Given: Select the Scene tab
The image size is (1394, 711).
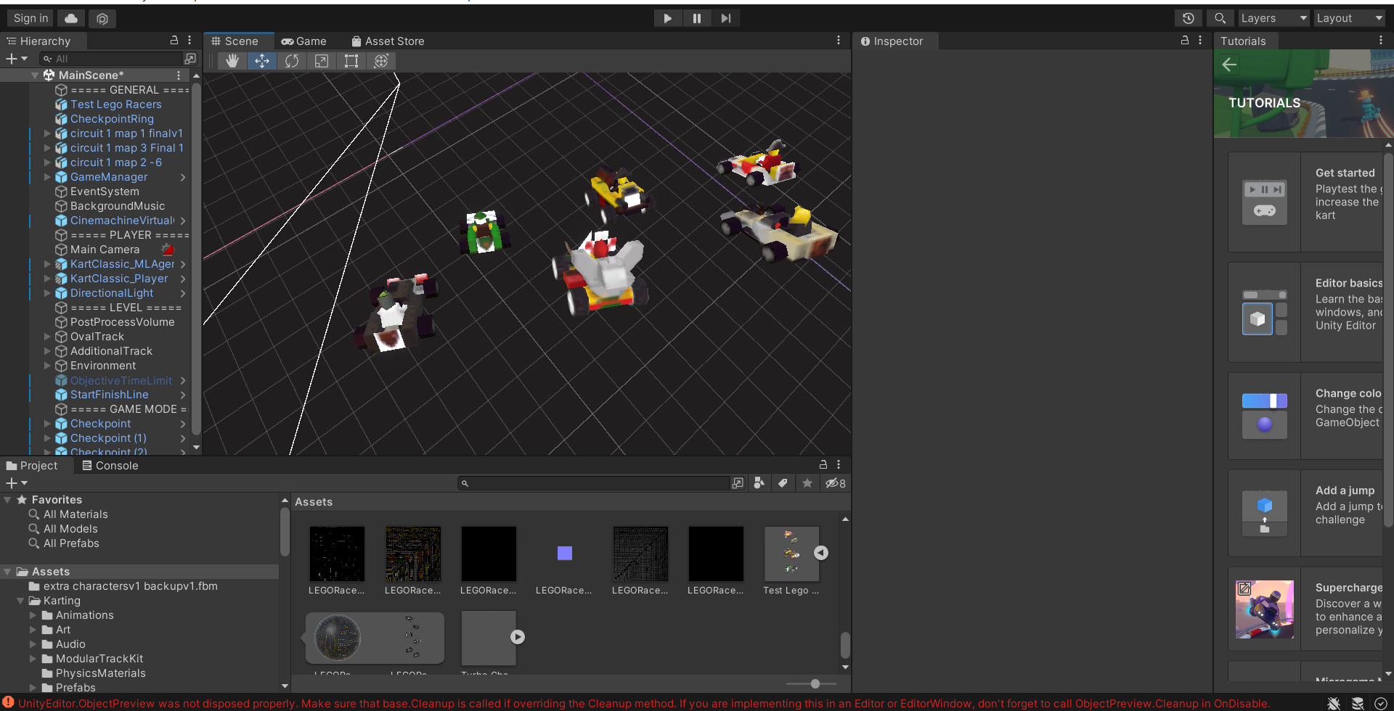Looking at the screenshot, I should click(238, 41).
